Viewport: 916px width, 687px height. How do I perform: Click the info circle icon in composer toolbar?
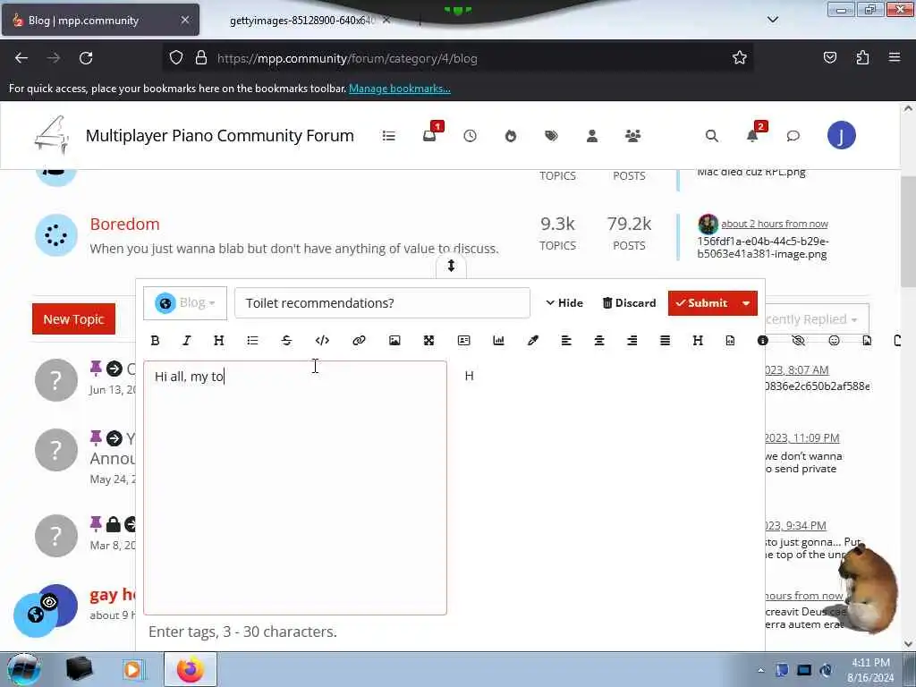tap(762, 341)
